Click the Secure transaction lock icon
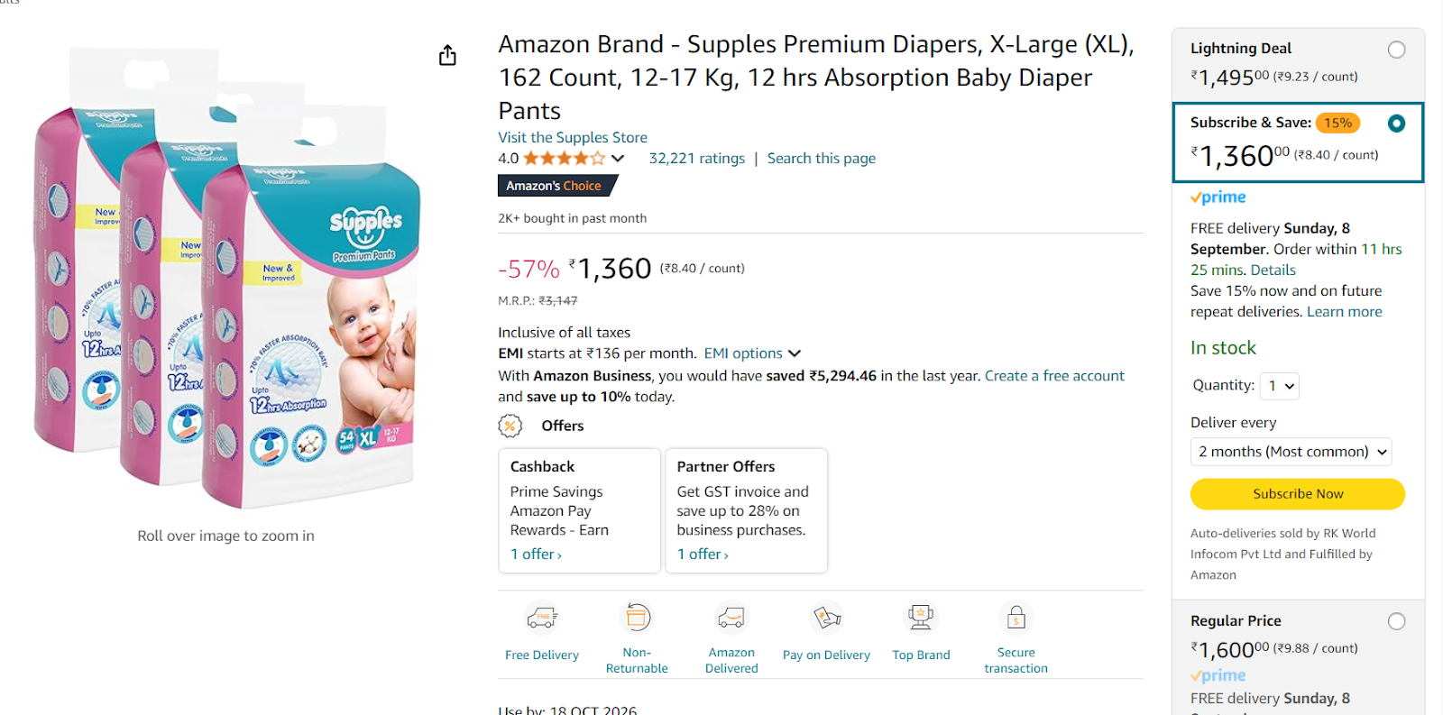The height and width of the screenshot is (715, 1443). click(x=1016, y=618)
